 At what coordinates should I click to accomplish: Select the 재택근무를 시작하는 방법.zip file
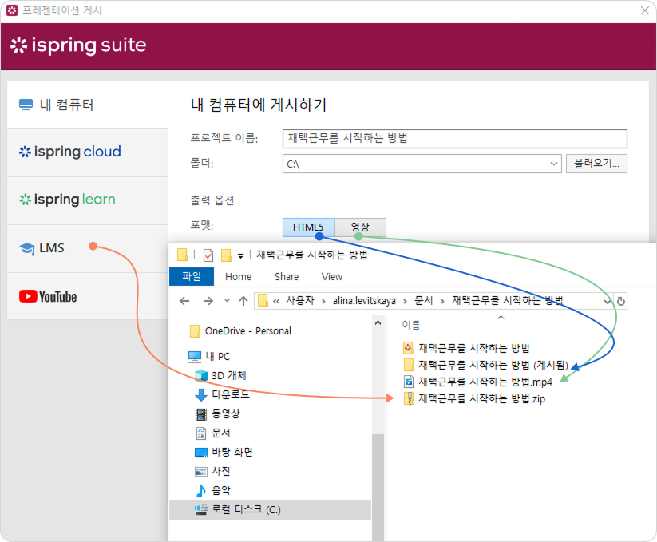[x=482, y=398]
